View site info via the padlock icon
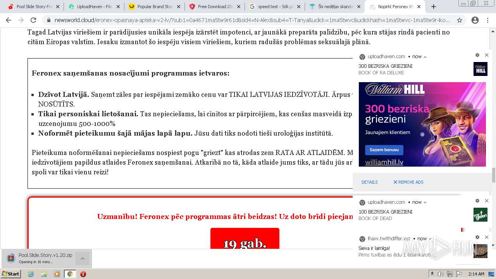Screen dimensions: 496x279 point(49,20)
